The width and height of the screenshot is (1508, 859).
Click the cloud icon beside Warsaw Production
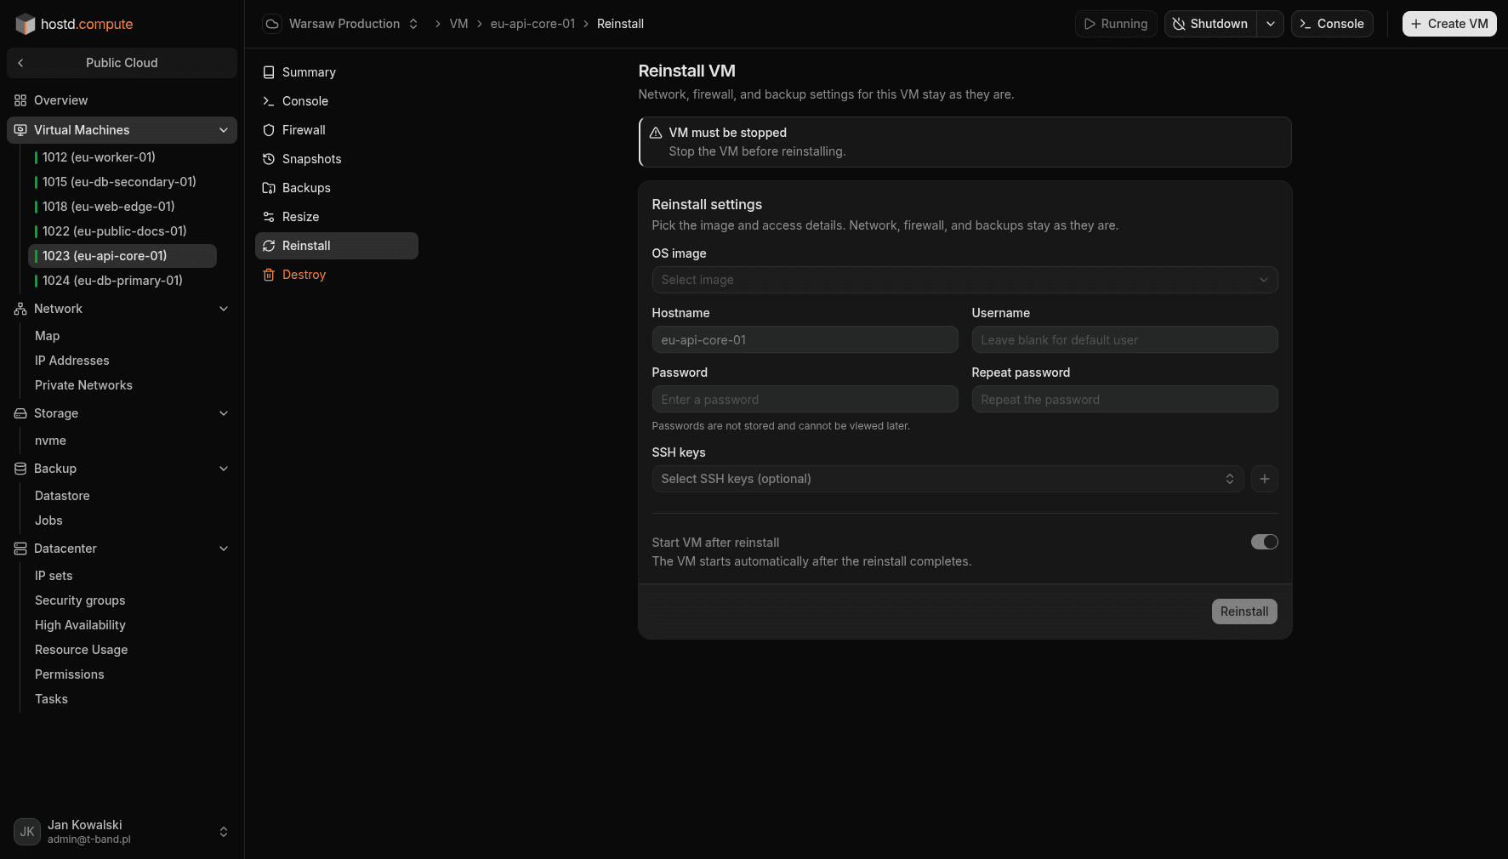(x=272, y=24)
